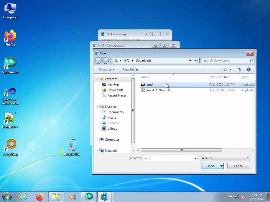Viewport: 270px width, 202px height.
Task: Open Windows Media Player from the taskbar
Action: coord(72,197)
